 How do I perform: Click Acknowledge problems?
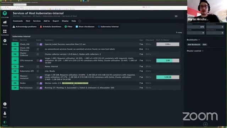(24, 27)
